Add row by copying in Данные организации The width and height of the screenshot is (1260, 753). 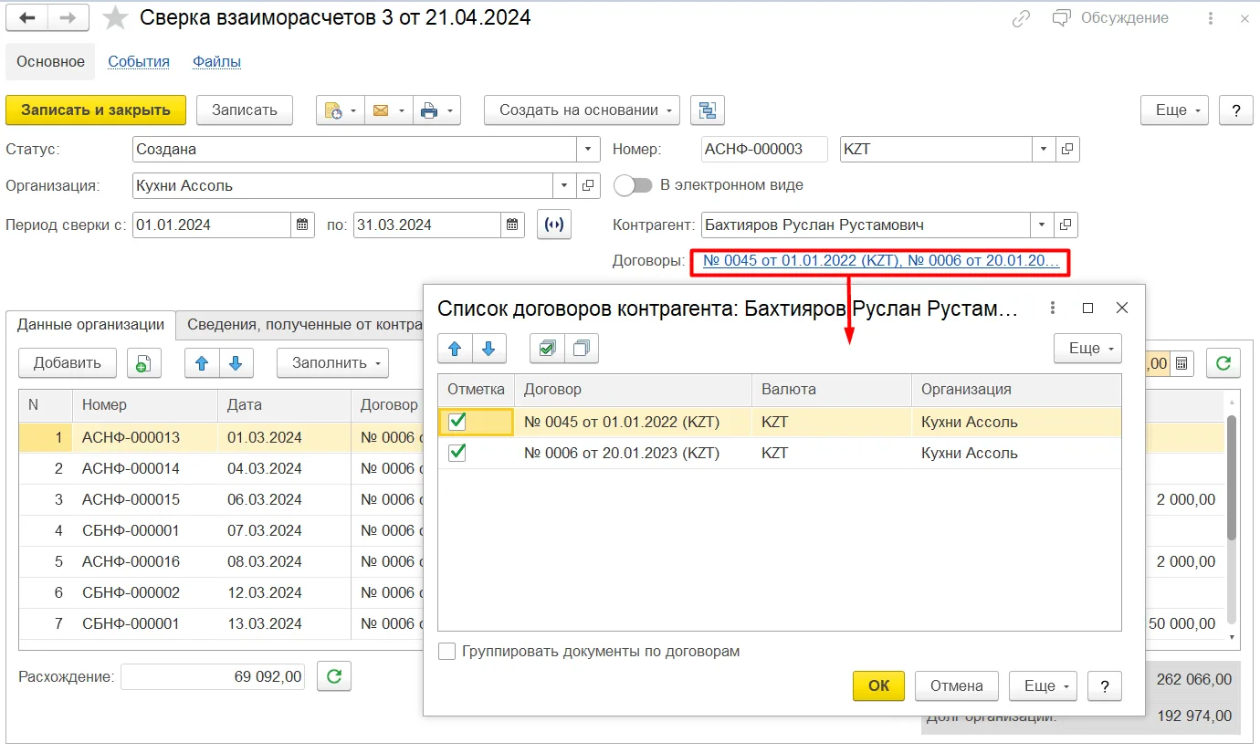coord(143,363)
